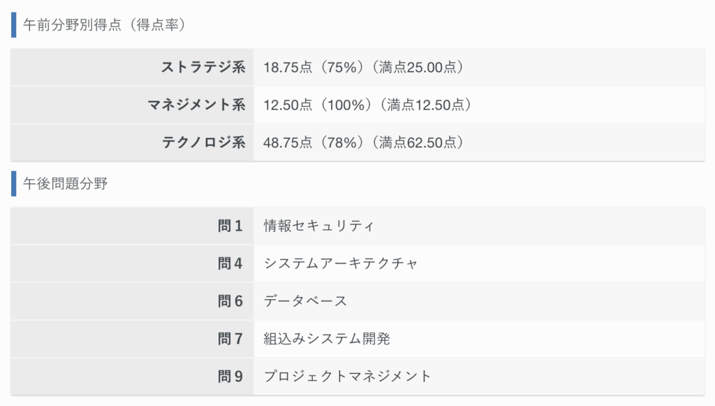Select the テクノロジ系 row label
Screen dimensions: 715x406
point(204,143)
